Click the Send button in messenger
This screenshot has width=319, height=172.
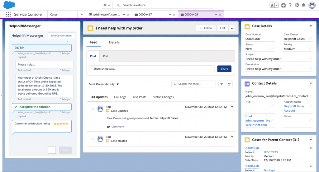coord(65,150)
